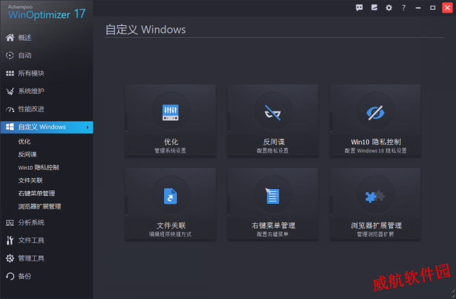Open the 右键菜单管理 tile title
Viewport: 456px width, 299px height.
click(x=273, y=225)
